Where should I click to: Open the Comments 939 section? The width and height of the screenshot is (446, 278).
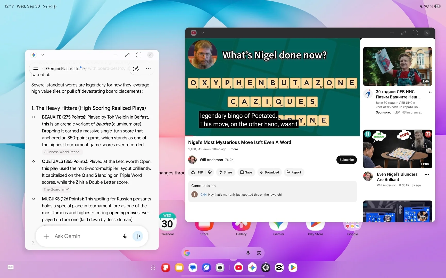(x=272, y=191)
